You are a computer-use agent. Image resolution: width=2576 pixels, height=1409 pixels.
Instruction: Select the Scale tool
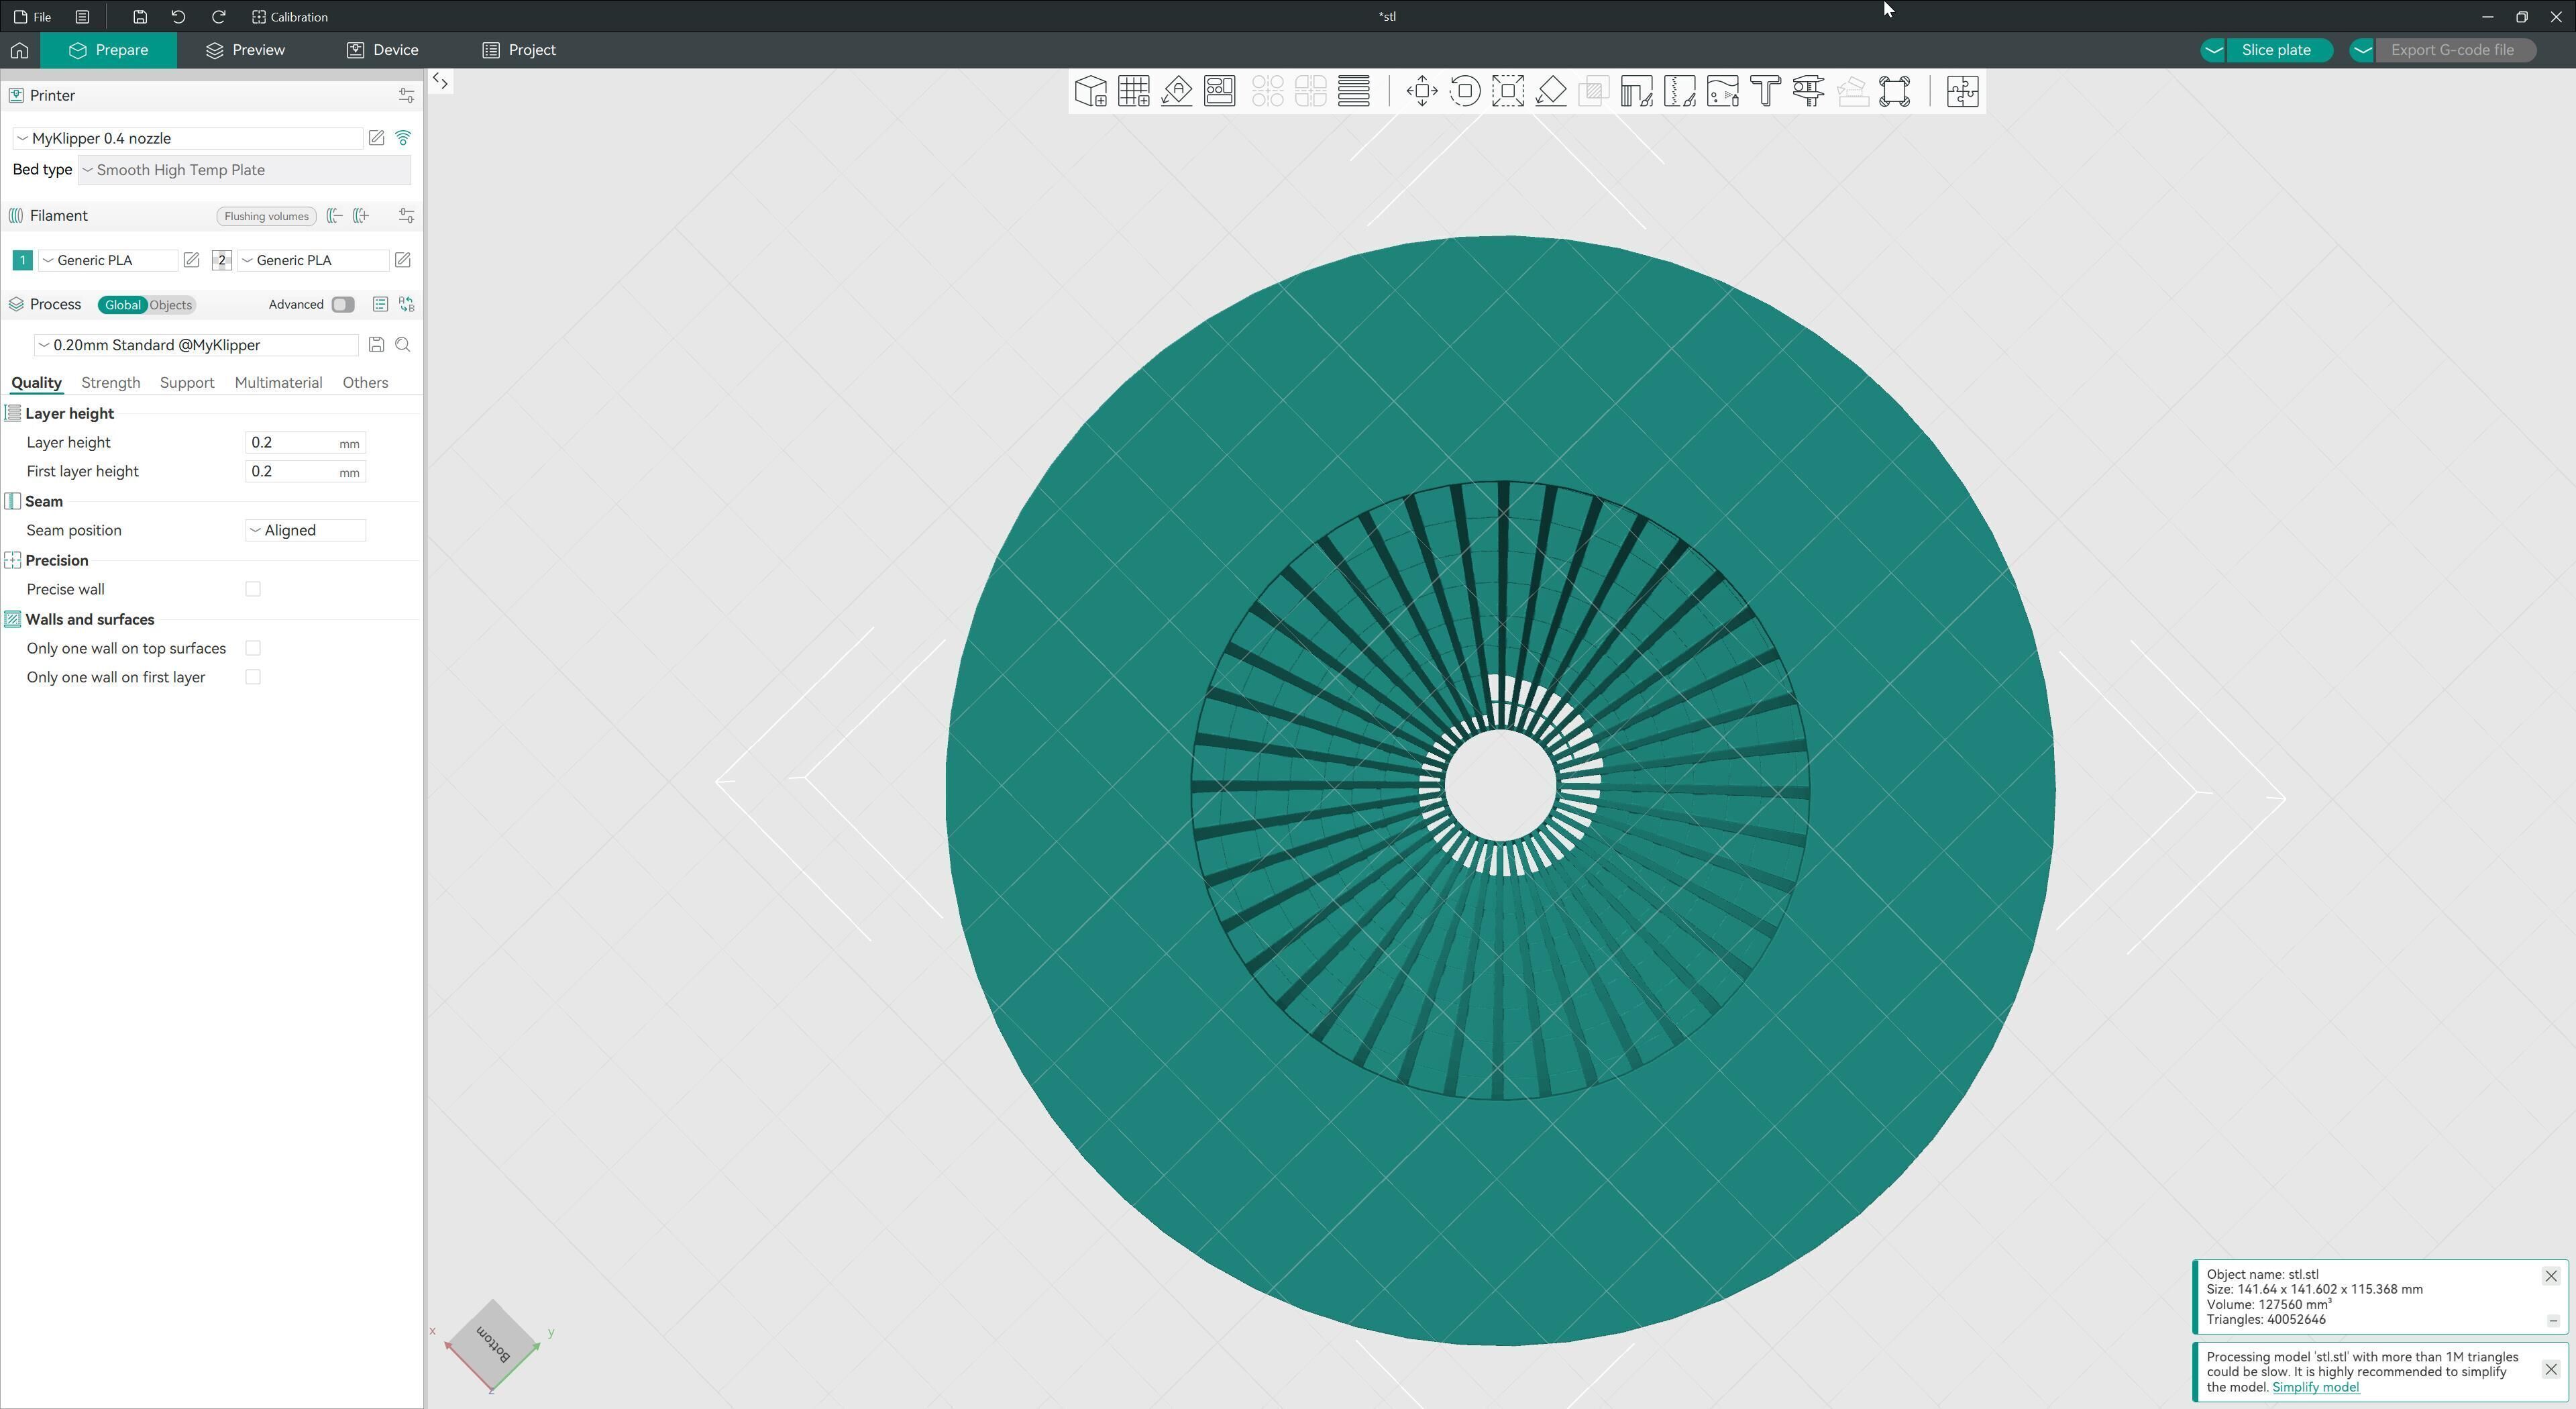click(x=1507, y=91)
